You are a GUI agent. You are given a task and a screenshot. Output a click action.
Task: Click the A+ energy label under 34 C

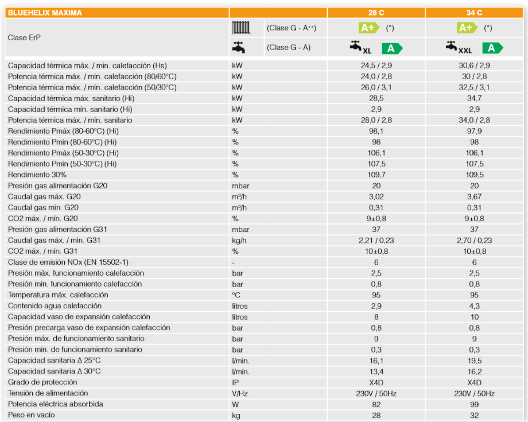467,28
